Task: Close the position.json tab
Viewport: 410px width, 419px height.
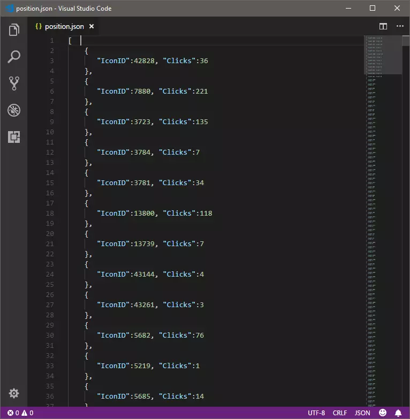Action: (x=92, y=26)
